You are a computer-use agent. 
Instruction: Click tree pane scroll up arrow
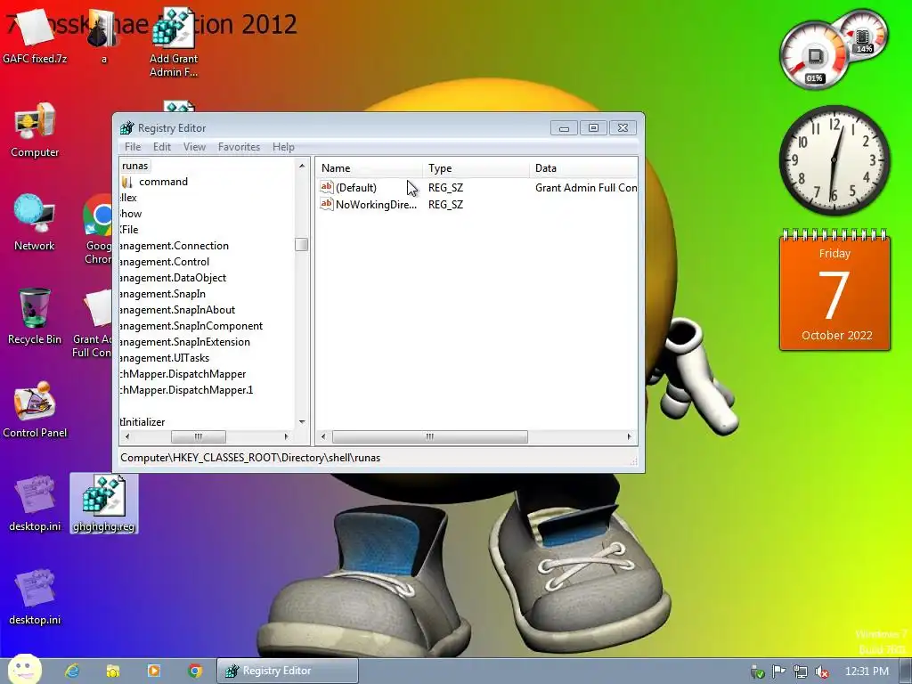[x=302, y=166]
